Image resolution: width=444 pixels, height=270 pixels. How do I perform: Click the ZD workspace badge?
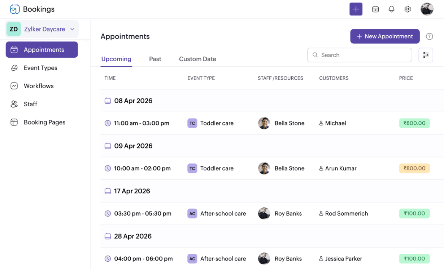pyautogui.click(x=14, y=29)
